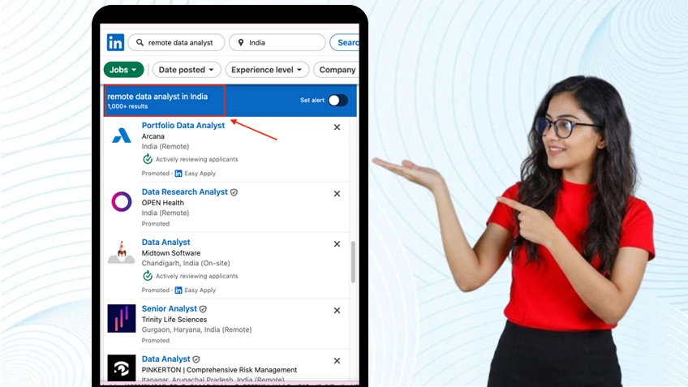Click 'Gurgaon, Haryana, India (Remote)' location text

tap(196, 329)
